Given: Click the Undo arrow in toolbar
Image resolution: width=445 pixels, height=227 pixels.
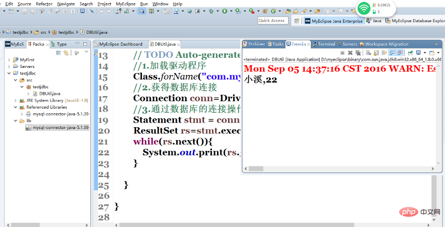Looking at the screenshot, I should (101, 11).
